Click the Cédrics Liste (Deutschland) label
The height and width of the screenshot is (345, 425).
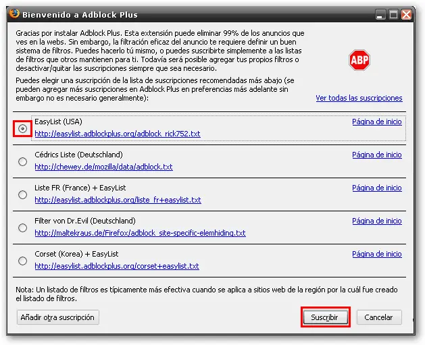click(78, 155)
